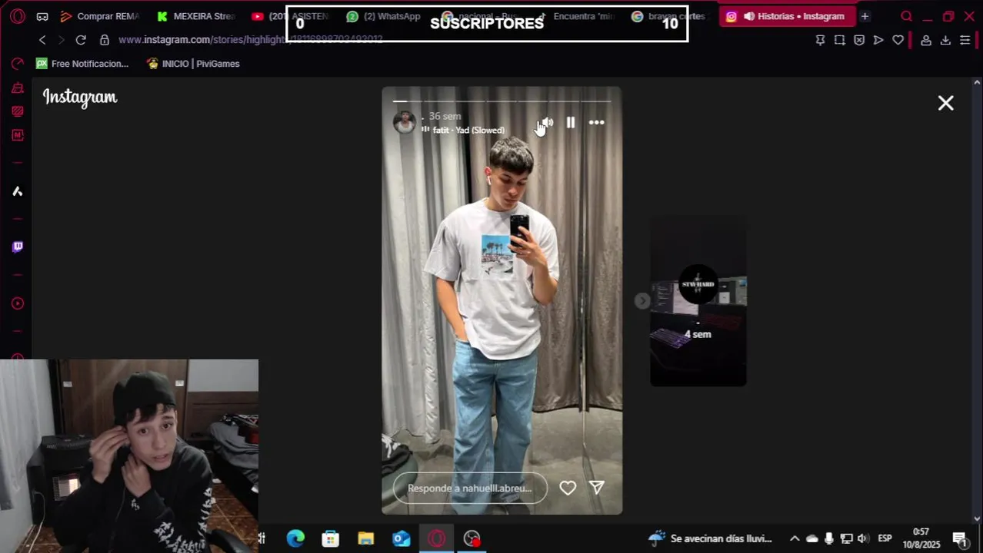Viewport: 983px width, 553px height.
Task: Click the Opera GX taskbar icon
Action: point(437,538)
